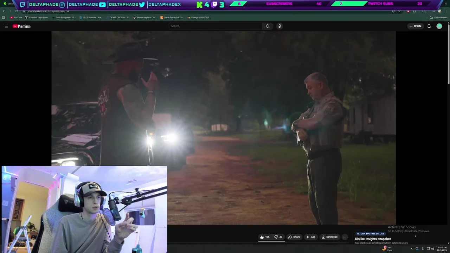Viewport: 450px width, 253px height.
Task: Like the video with thumbs up
Action: click(x=265, y=237)
